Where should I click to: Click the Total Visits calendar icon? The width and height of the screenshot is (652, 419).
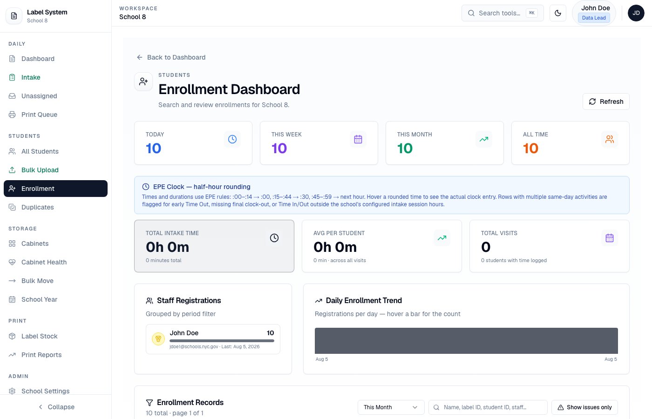click(610, 238)
